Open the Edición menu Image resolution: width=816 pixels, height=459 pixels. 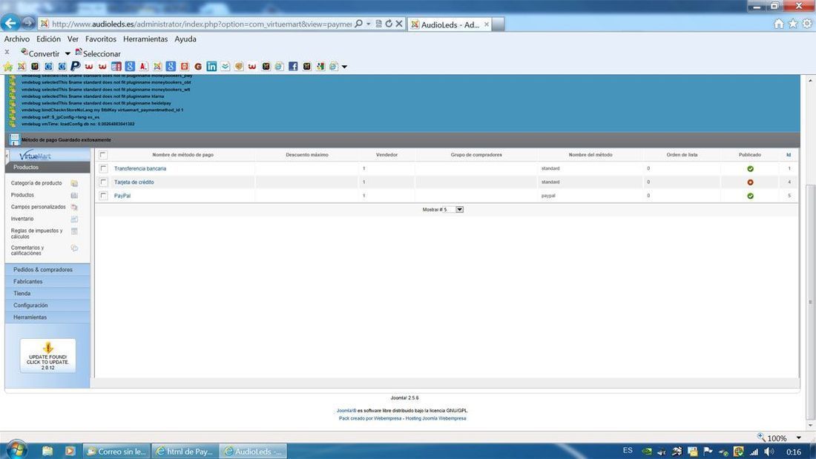click(x=48, y=39)
